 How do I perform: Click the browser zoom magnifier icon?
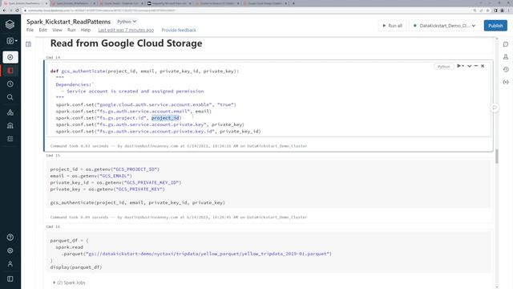pos(475,10)
